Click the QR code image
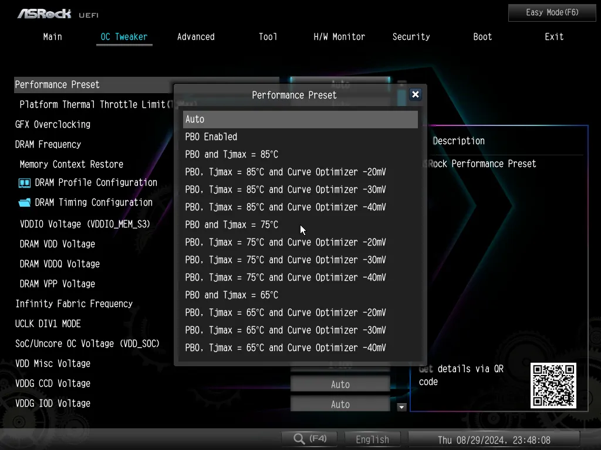 coord(553,386)
